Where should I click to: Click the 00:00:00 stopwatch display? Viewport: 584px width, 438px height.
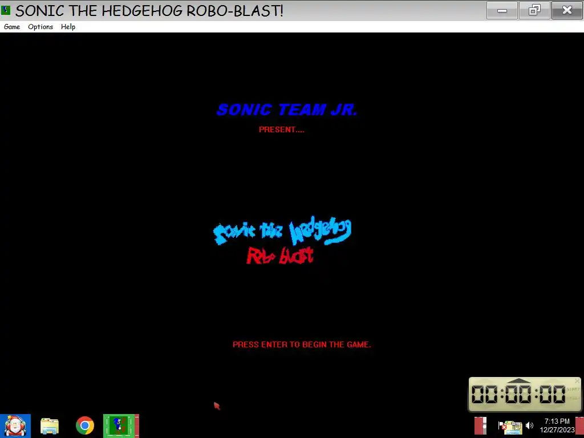coord(518,394)
